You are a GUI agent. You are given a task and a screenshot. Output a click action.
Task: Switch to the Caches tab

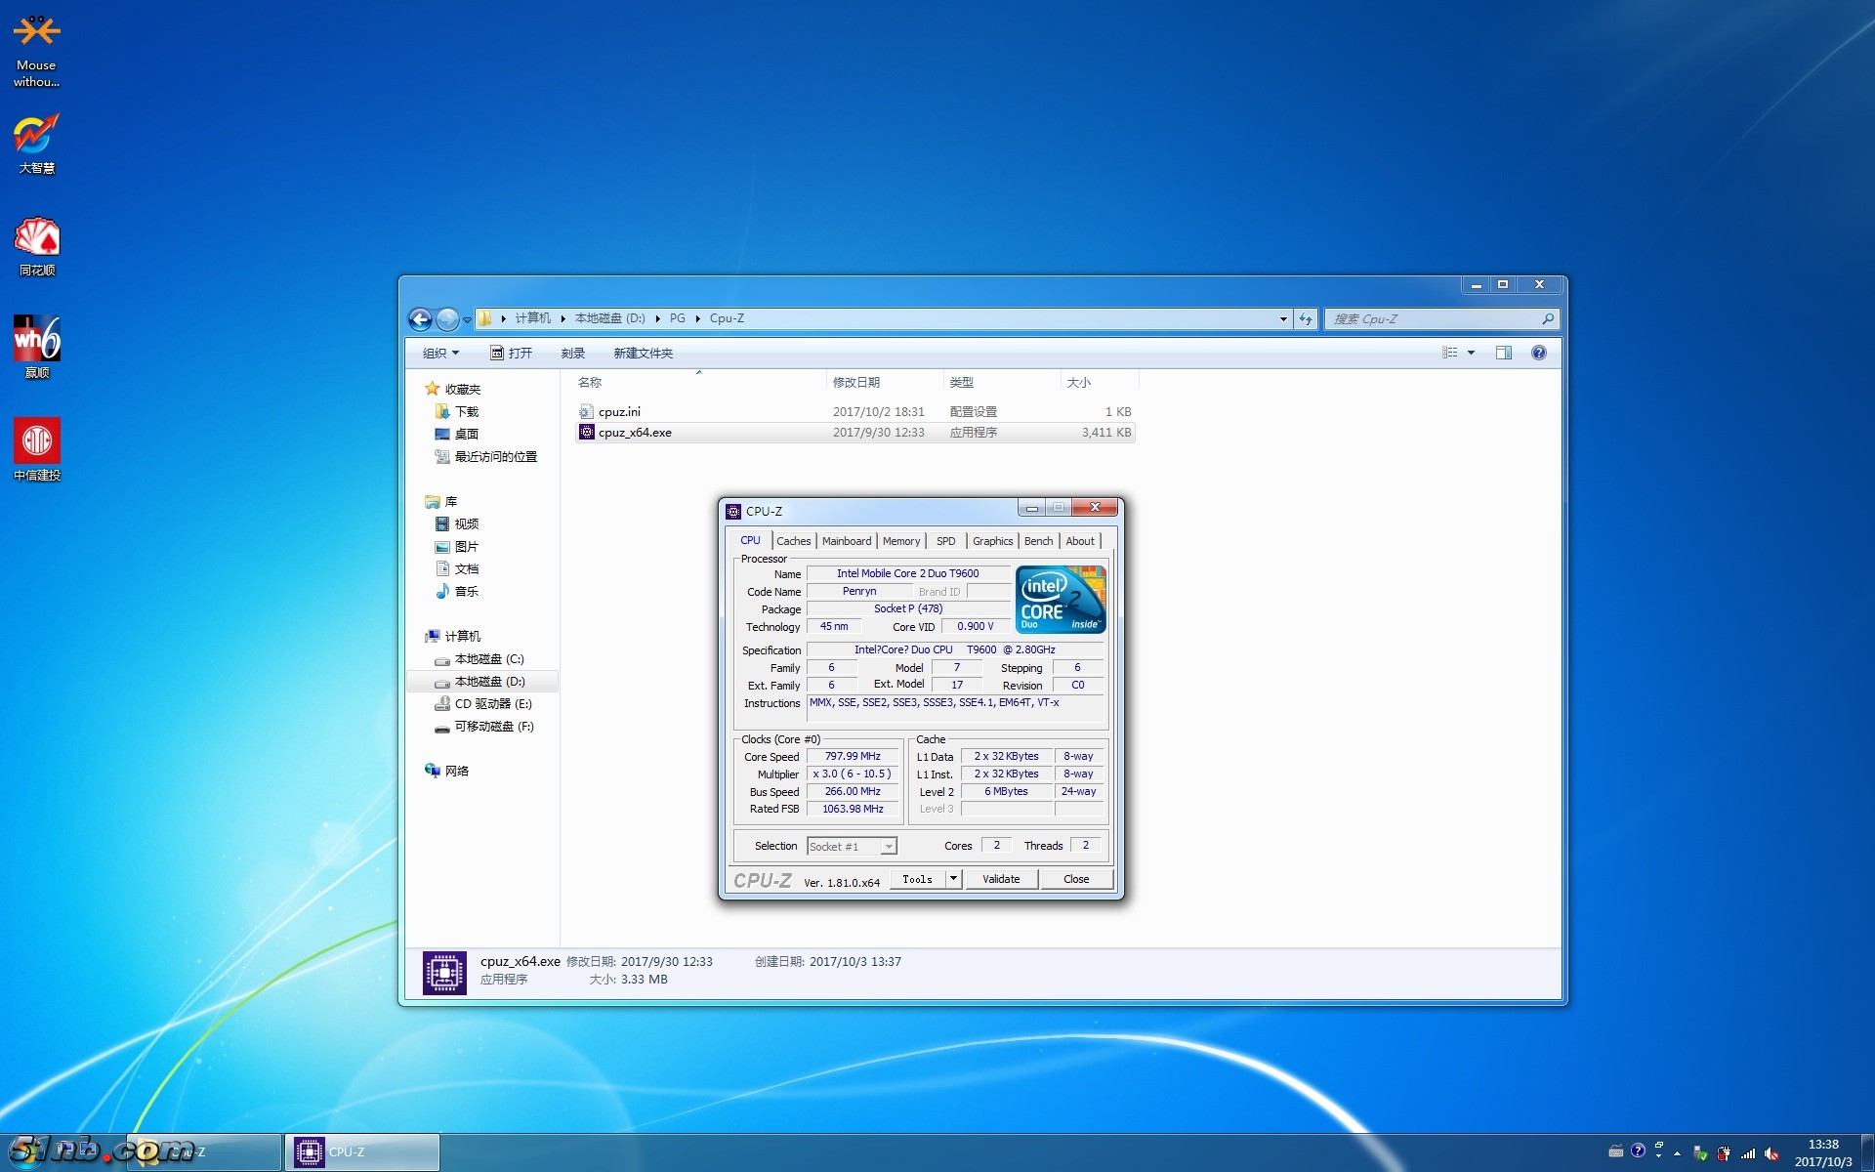click(793, 541)
